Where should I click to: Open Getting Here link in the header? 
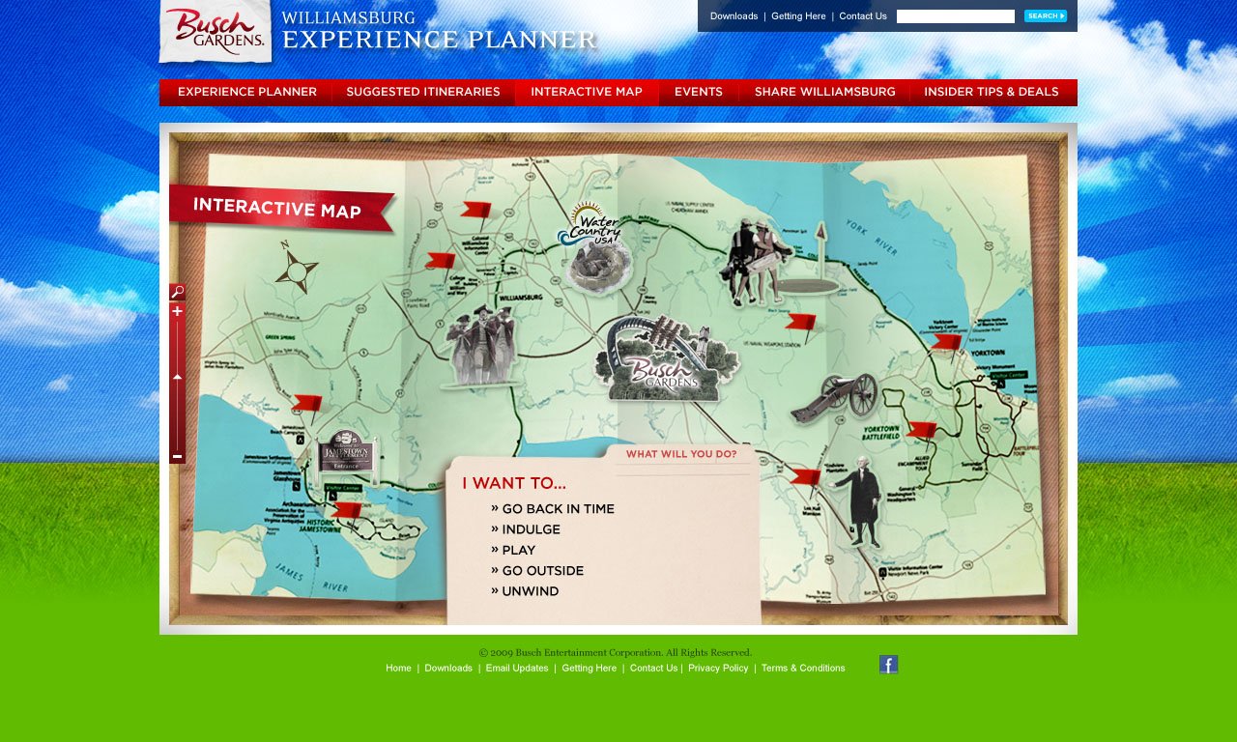click(x=798, y=16)
